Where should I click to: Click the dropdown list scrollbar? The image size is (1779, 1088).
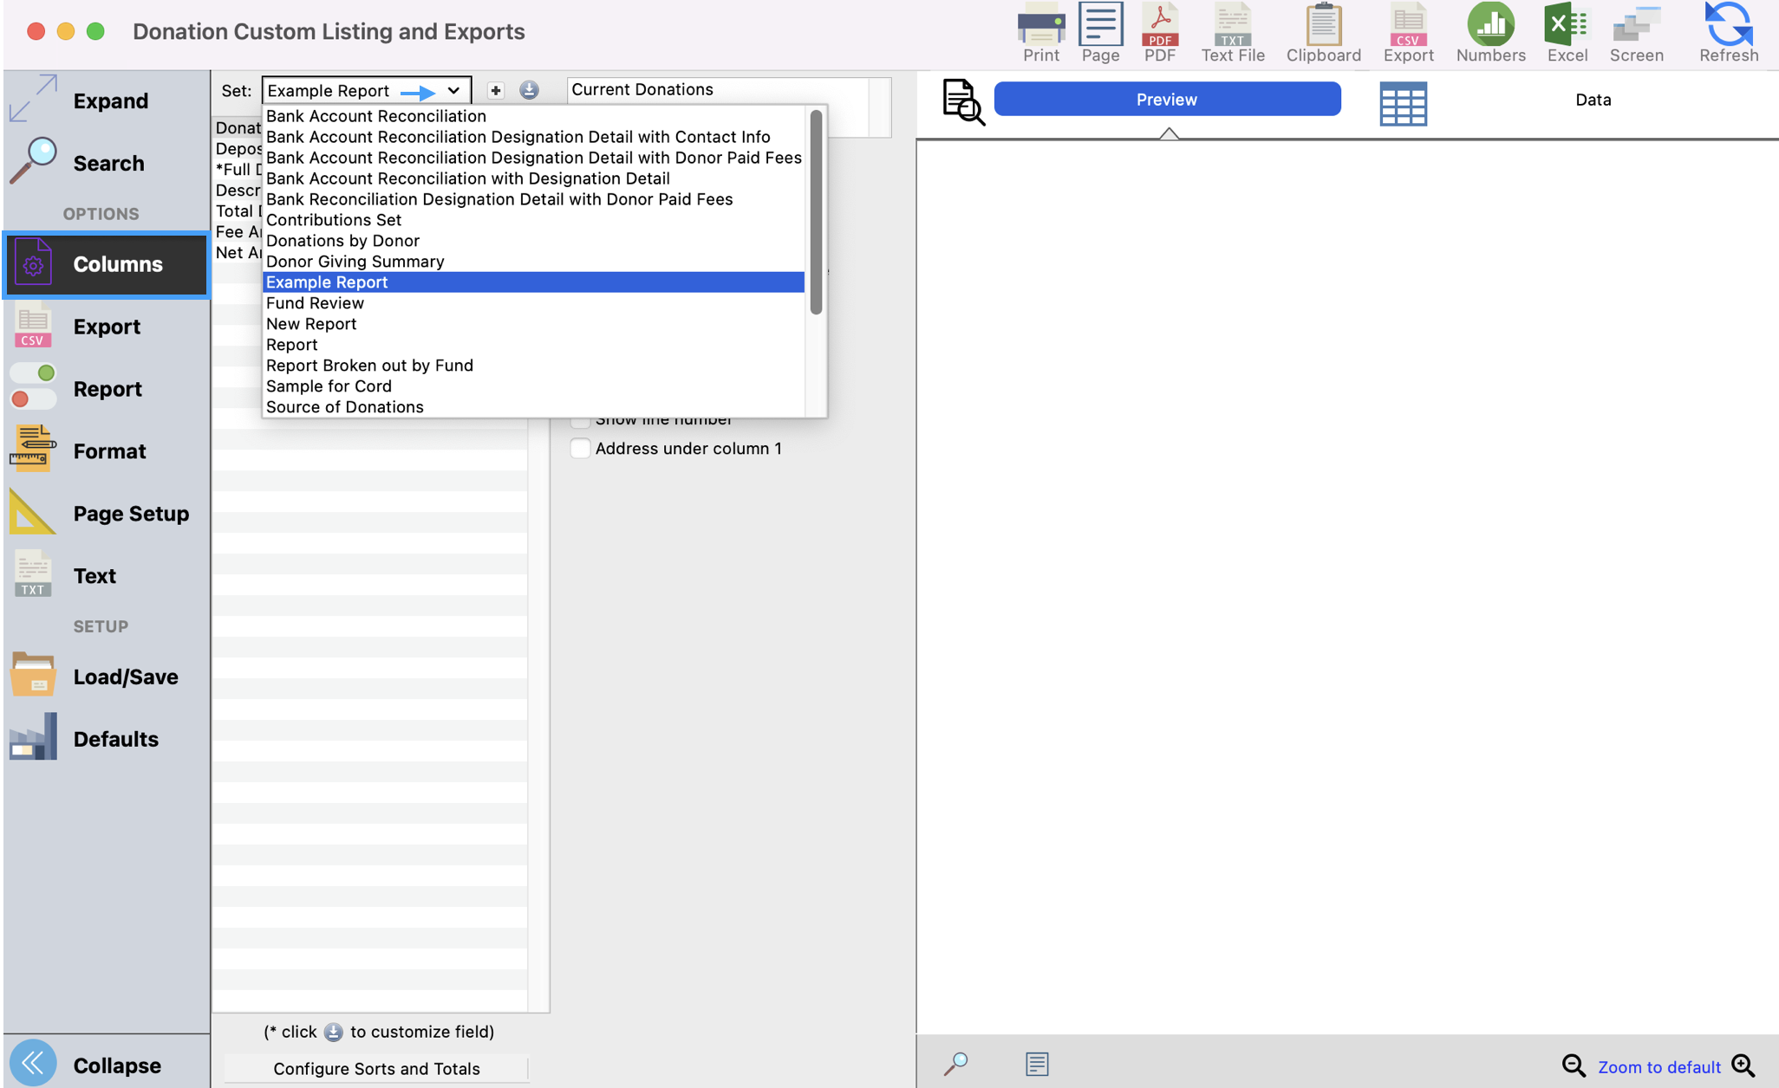[816, 212]
